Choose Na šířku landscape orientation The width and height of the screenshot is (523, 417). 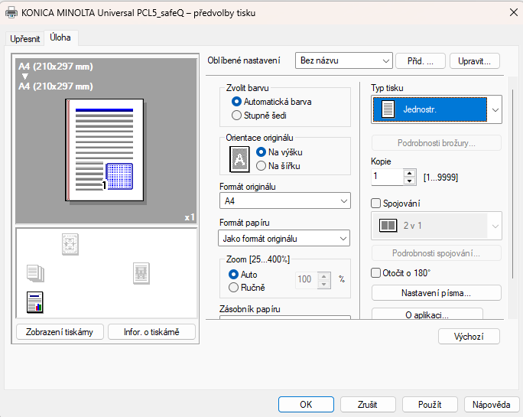(261, 165)
